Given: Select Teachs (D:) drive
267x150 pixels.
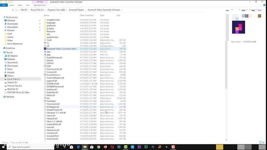Looking at the screenshot, I should (12, 82).
